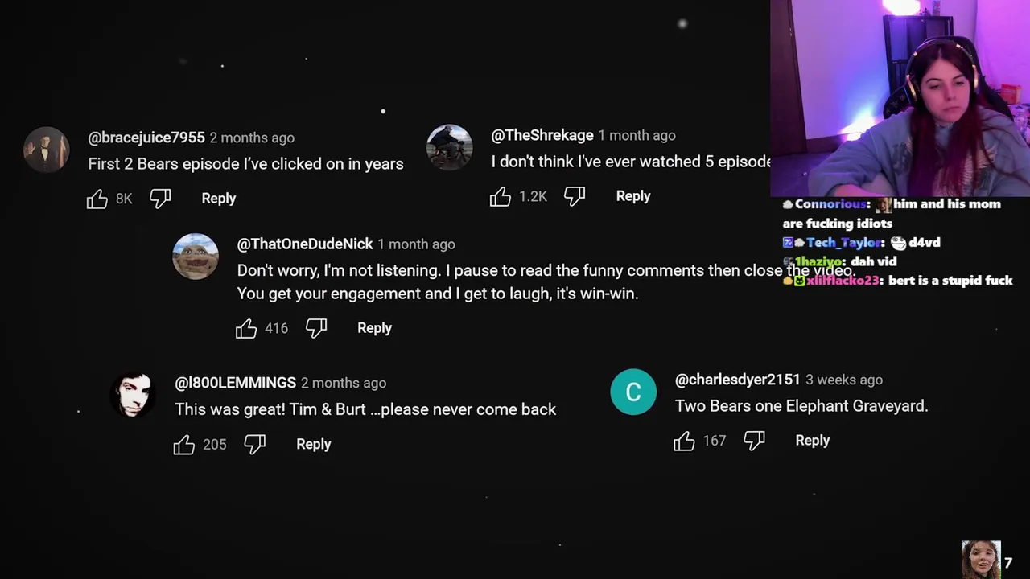Open the @TheShrekage channel link

(542, 135)
